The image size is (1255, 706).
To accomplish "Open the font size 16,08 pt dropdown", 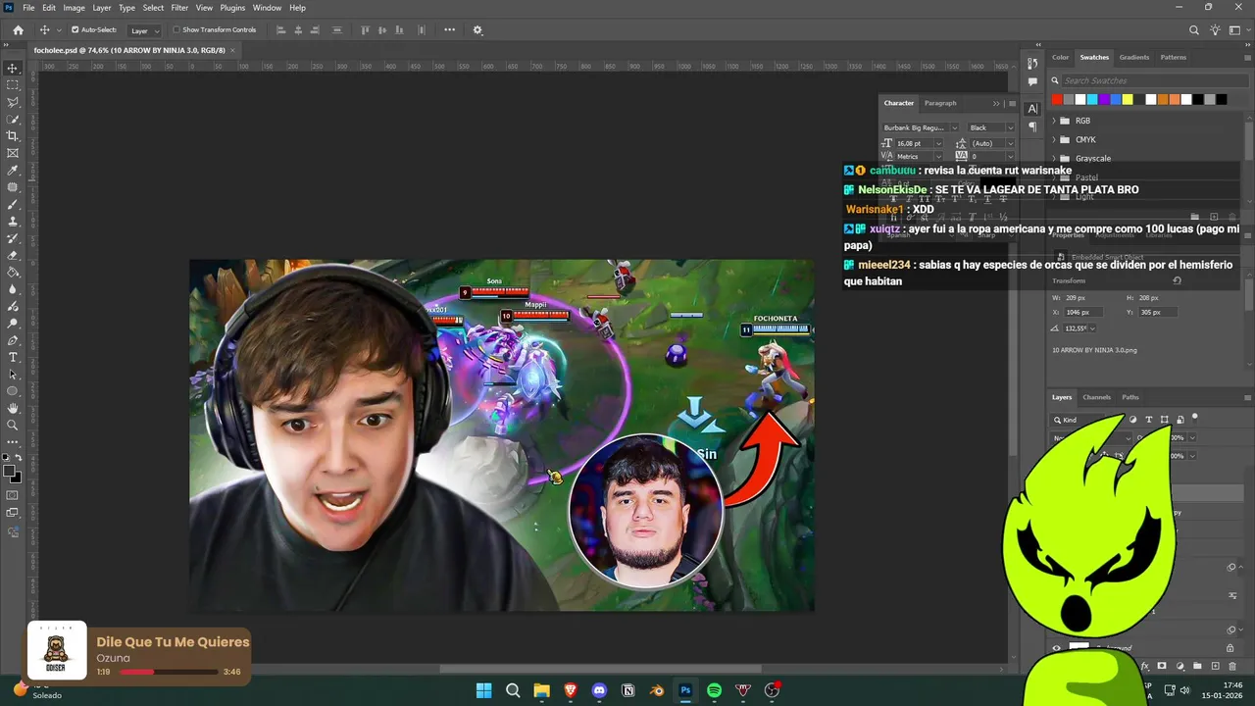I will (937, 143).
